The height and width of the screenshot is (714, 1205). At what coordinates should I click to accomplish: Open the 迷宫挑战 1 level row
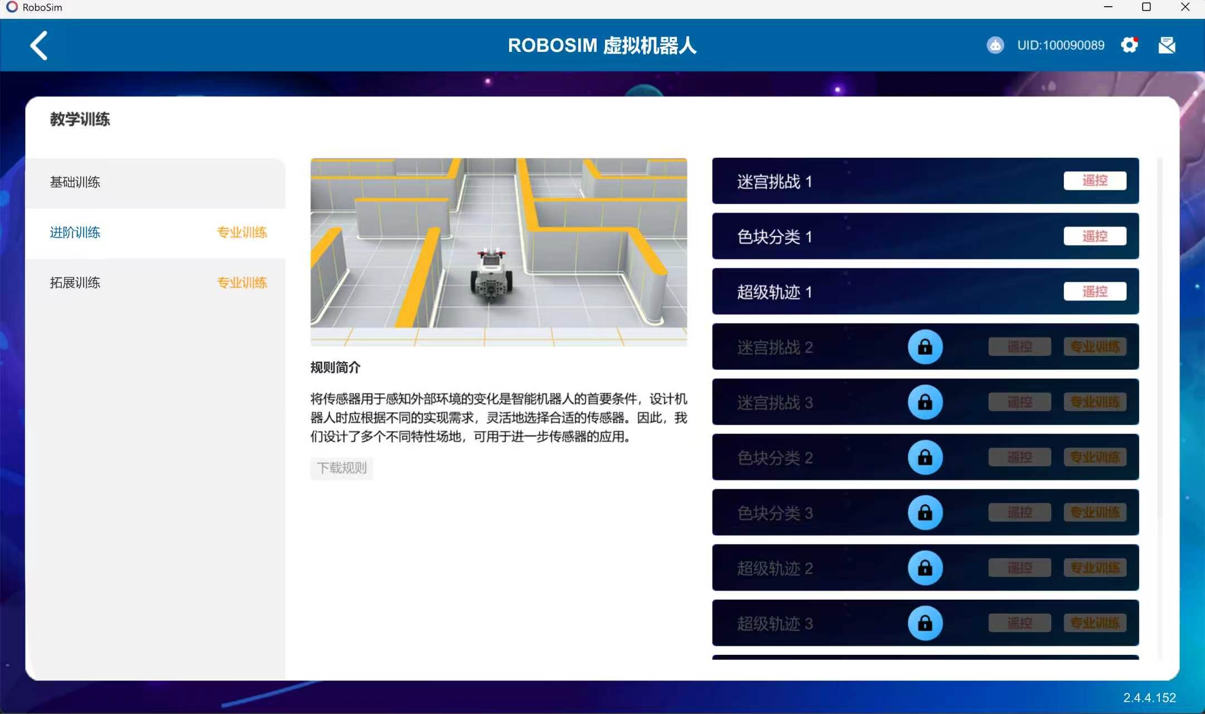[x=925, y=181]
